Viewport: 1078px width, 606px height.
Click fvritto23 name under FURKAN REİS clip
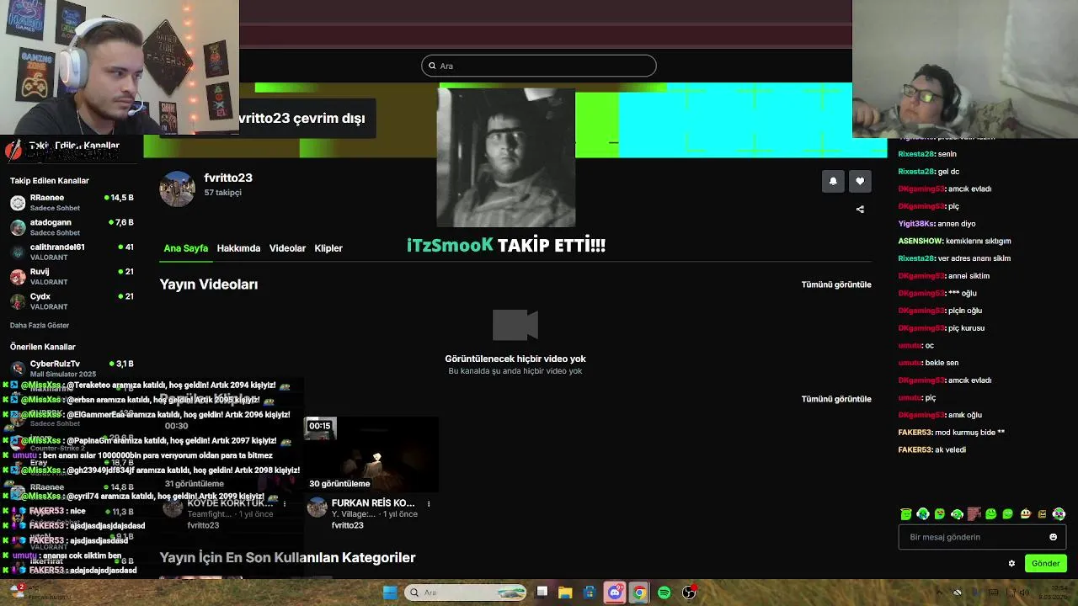(348, 525)
